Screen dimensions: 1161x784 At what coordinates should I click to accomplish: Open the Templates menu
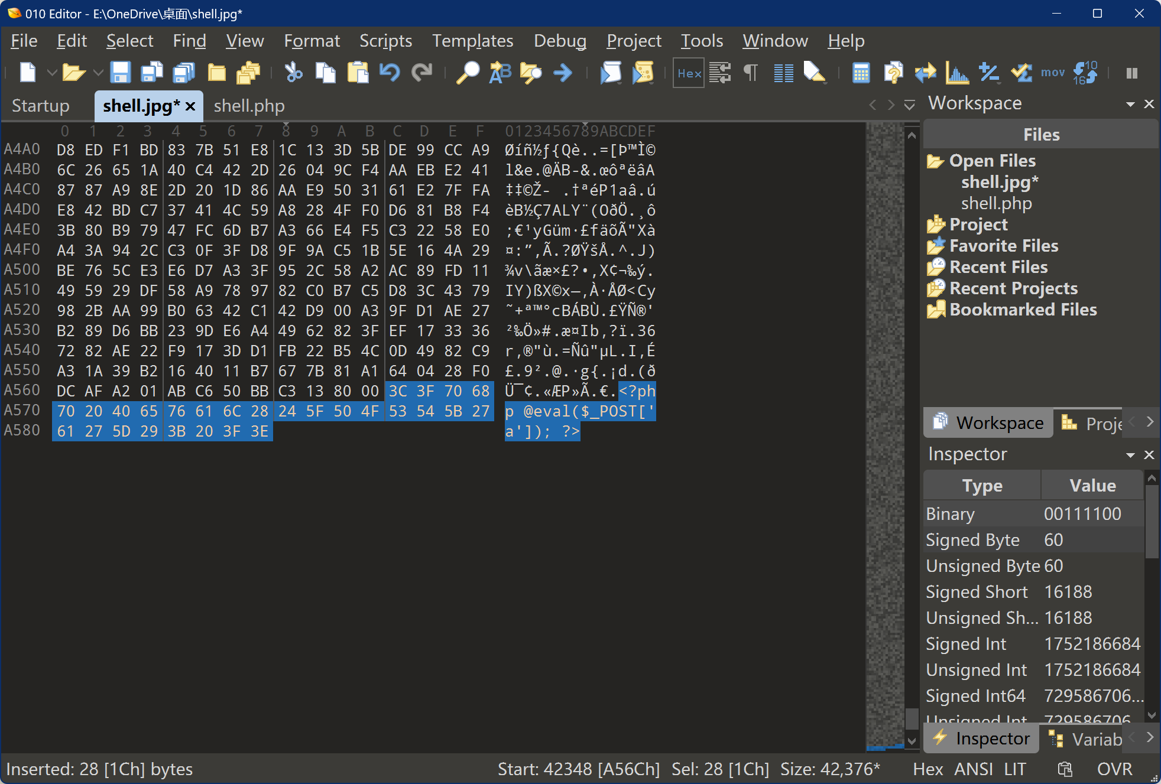click(x=472, y=41)
